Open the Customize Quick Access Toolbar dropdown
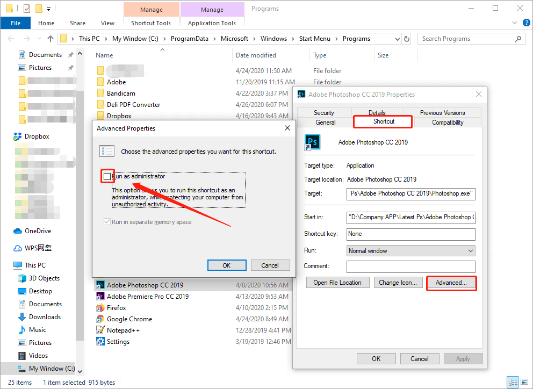The image size is (533, 389). point(48,9)
